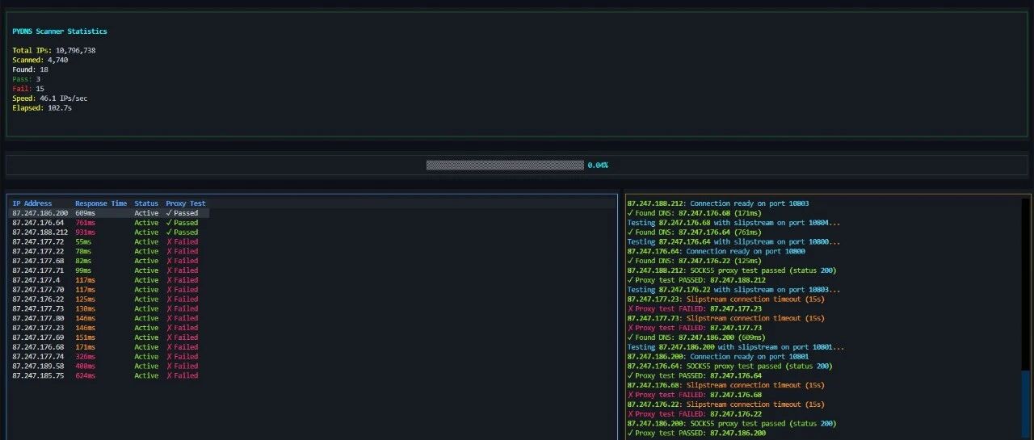Viewport: 1034px width, 440px height.
Task: Select the table row for 87.247.177.80
Action: click(109, 318)
